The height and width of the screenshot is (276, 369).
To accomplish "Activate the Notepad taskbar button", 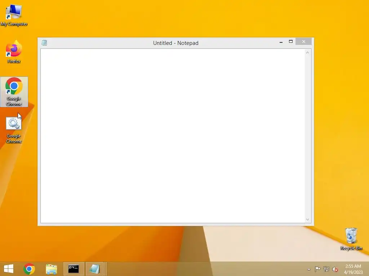I will 95,269.
